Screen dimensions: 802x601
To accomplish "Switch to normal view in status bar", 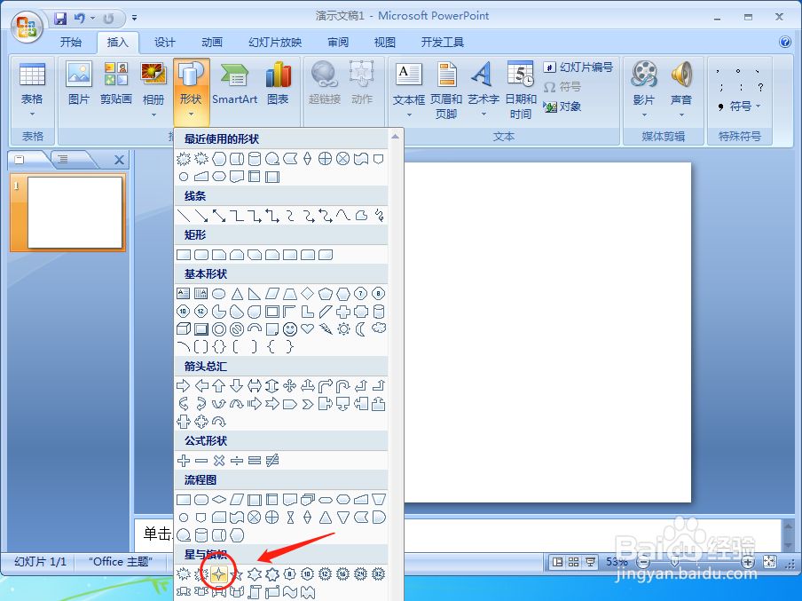I will coord(557,562).
